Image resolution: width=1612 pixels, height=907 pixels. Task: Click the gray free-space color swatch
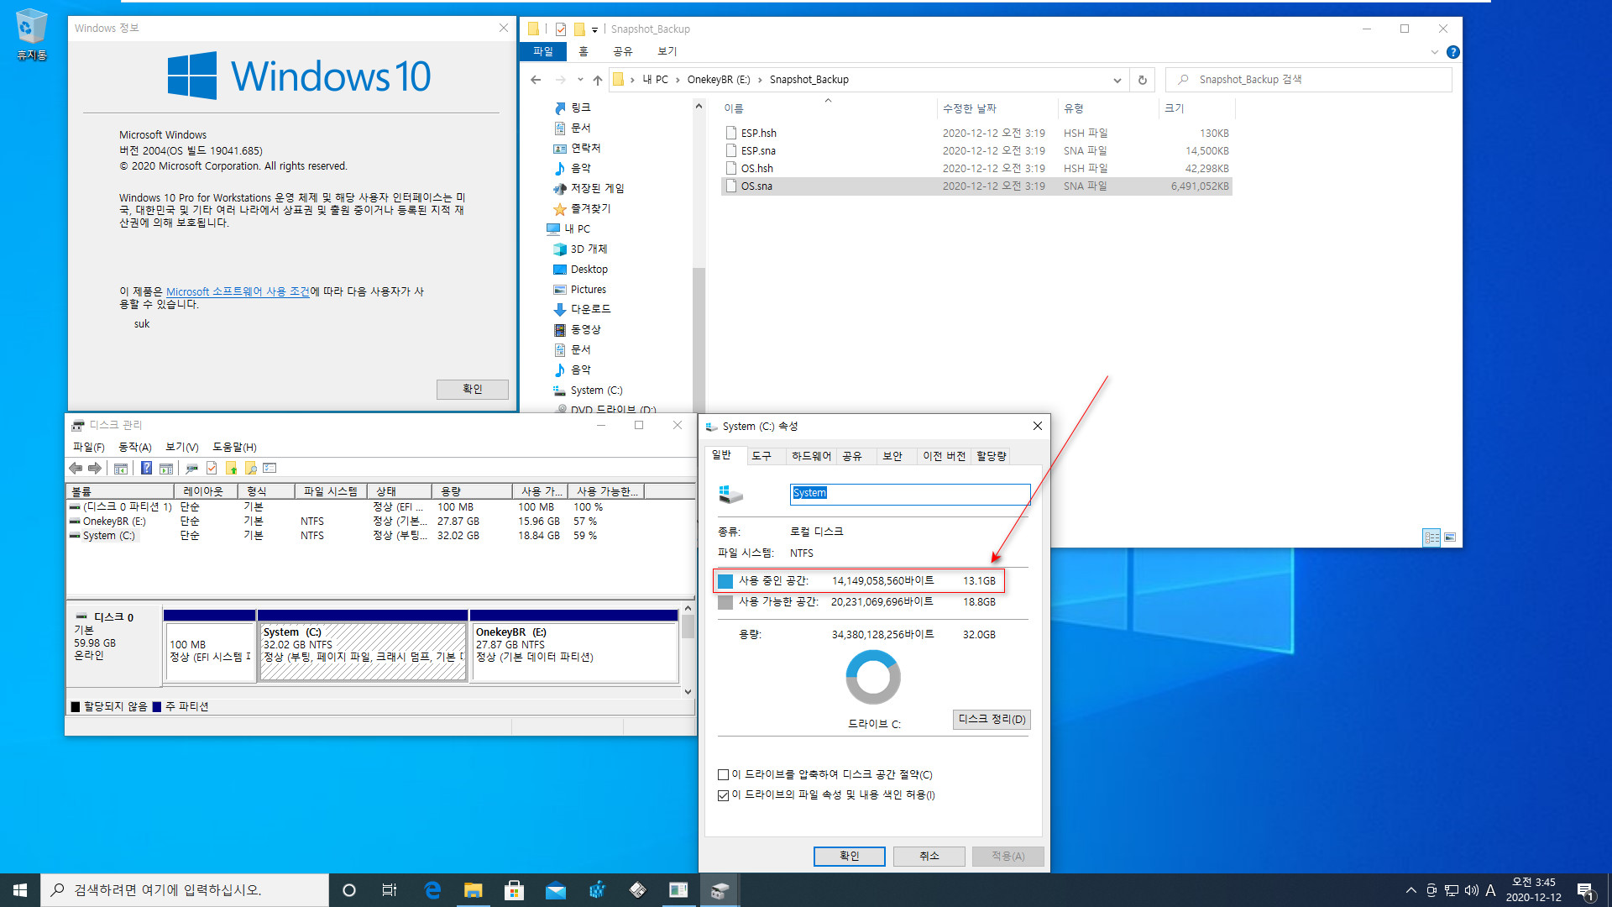(x=725, y=602)
